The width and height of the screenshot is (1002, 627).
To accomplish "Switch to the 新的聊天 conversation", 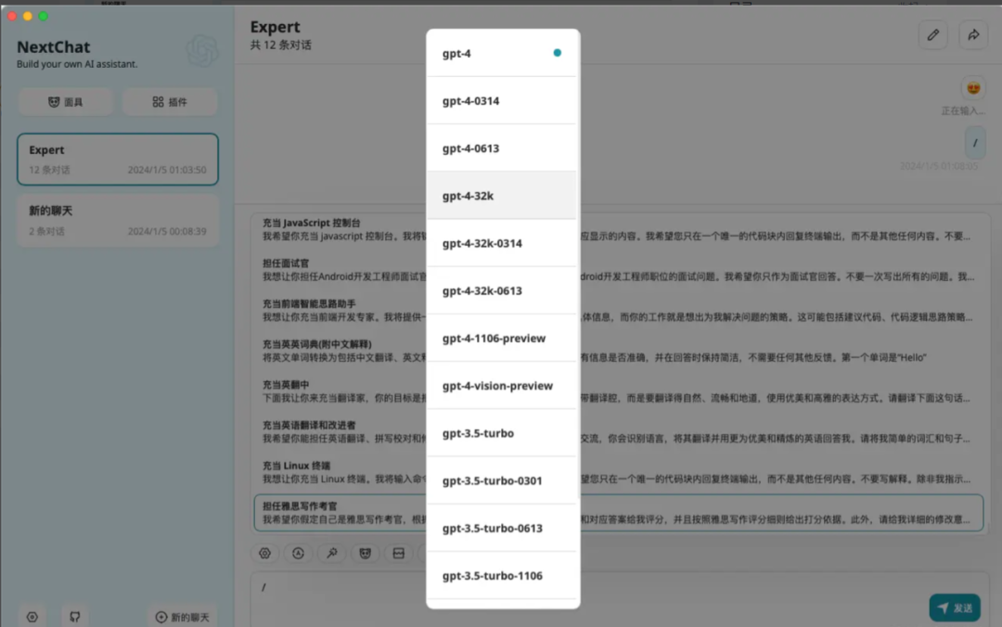I will 117,220.
